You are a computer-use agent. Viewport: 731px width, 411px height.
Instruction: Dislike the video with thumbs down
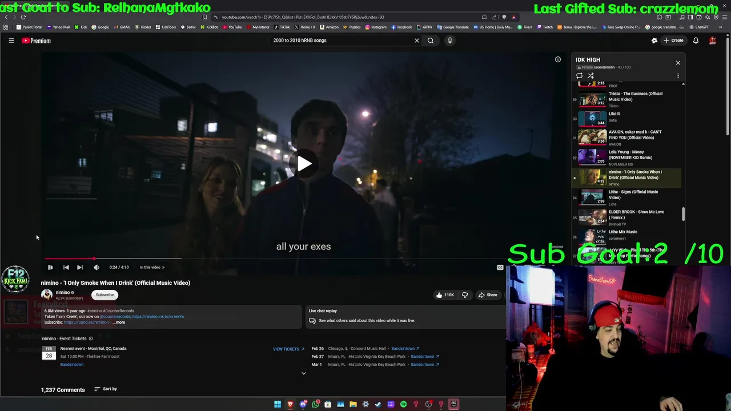point(465,295)
